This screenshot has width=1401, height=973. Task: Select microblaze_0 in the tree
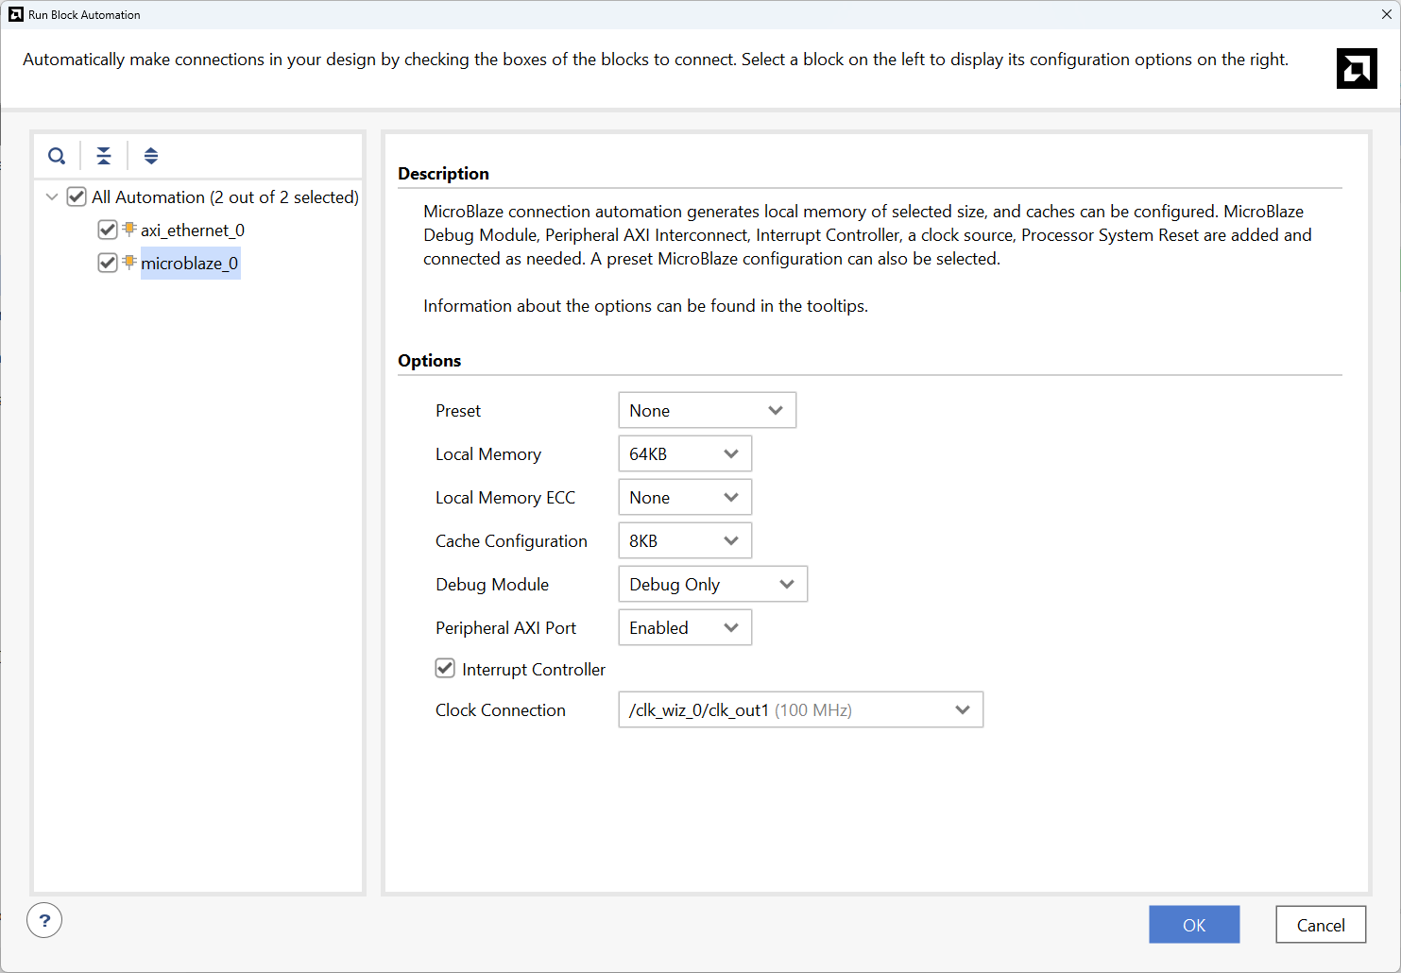[190, 264]
